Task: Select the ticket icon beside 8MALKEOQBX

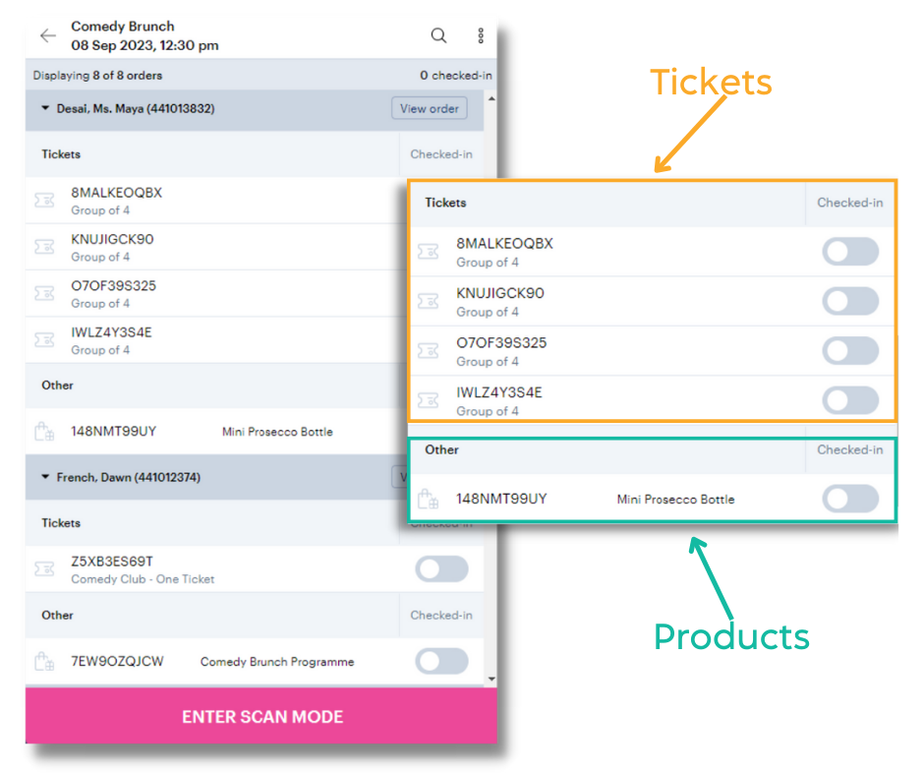Action: (x=43, y=200)
